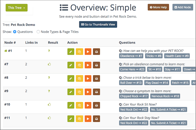Click the Roll Over → #13 button
This screenshot has width=196, height=130.
point(131,83)
